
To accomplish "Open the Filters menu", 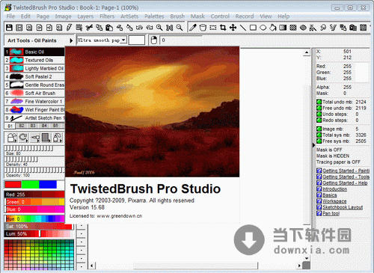I will pyautogui.click(x=107, y=16).
